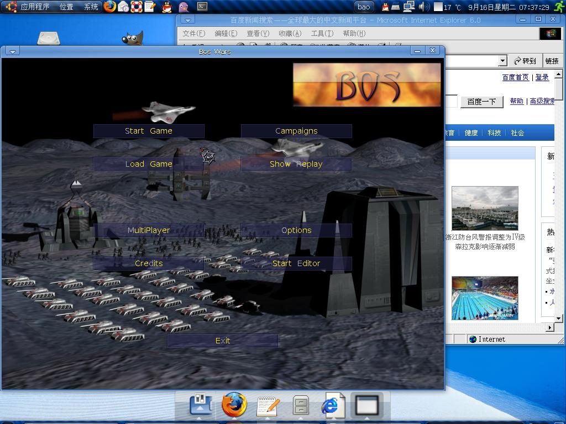Open Options in Bos Wars
Screen dimensions: 566x424
click(x=296, y=230)
